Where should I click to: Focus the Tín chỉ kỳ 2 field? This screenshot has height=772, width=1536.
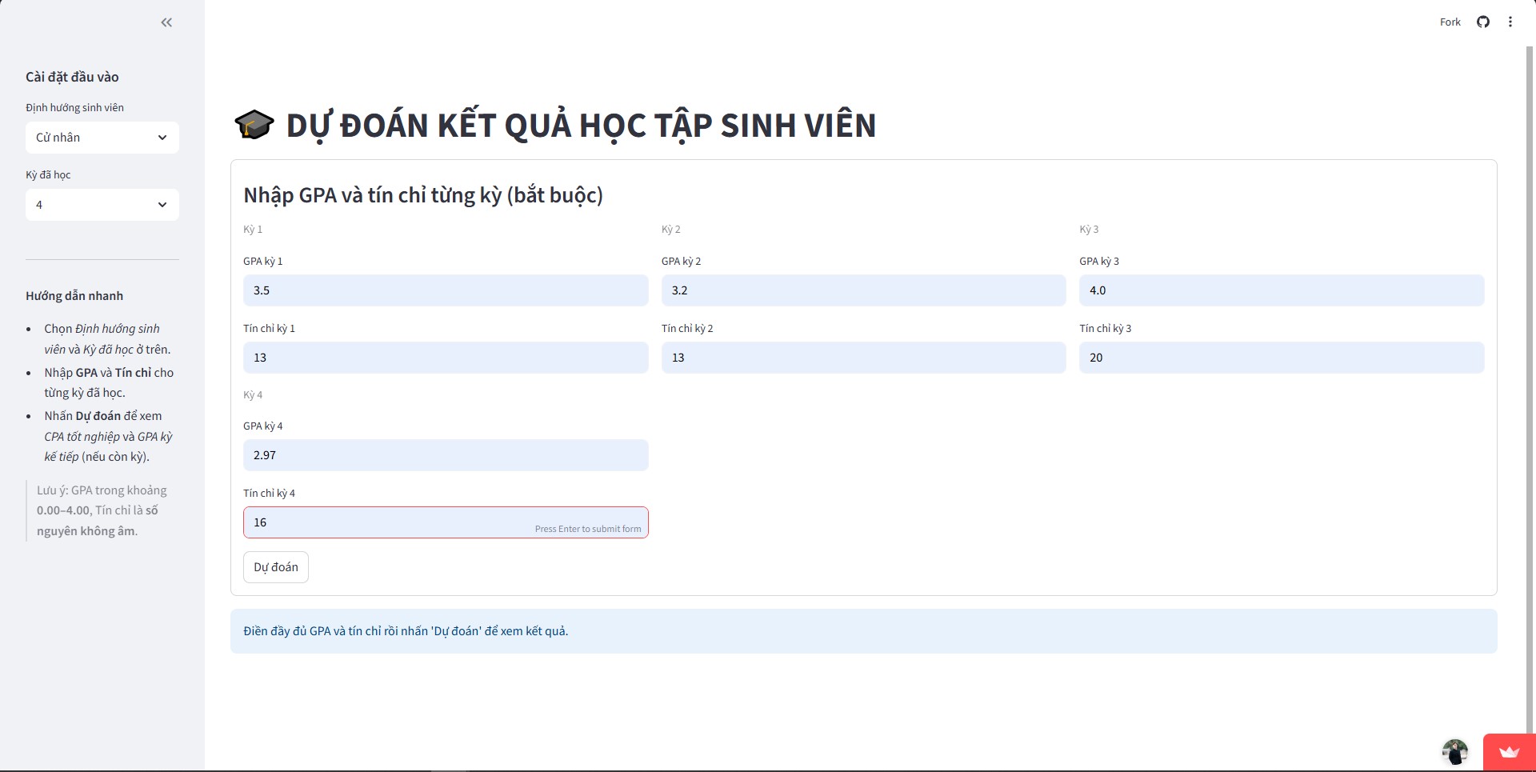(864, 358)
